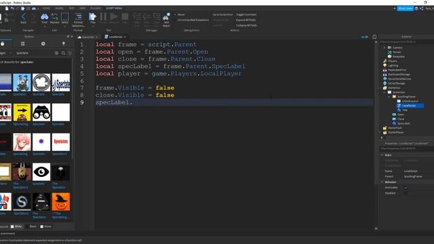Open the PLUGINS ribbon tab
Image resolution: width=434 pixels, height=244 pixels.
[96, 8]
